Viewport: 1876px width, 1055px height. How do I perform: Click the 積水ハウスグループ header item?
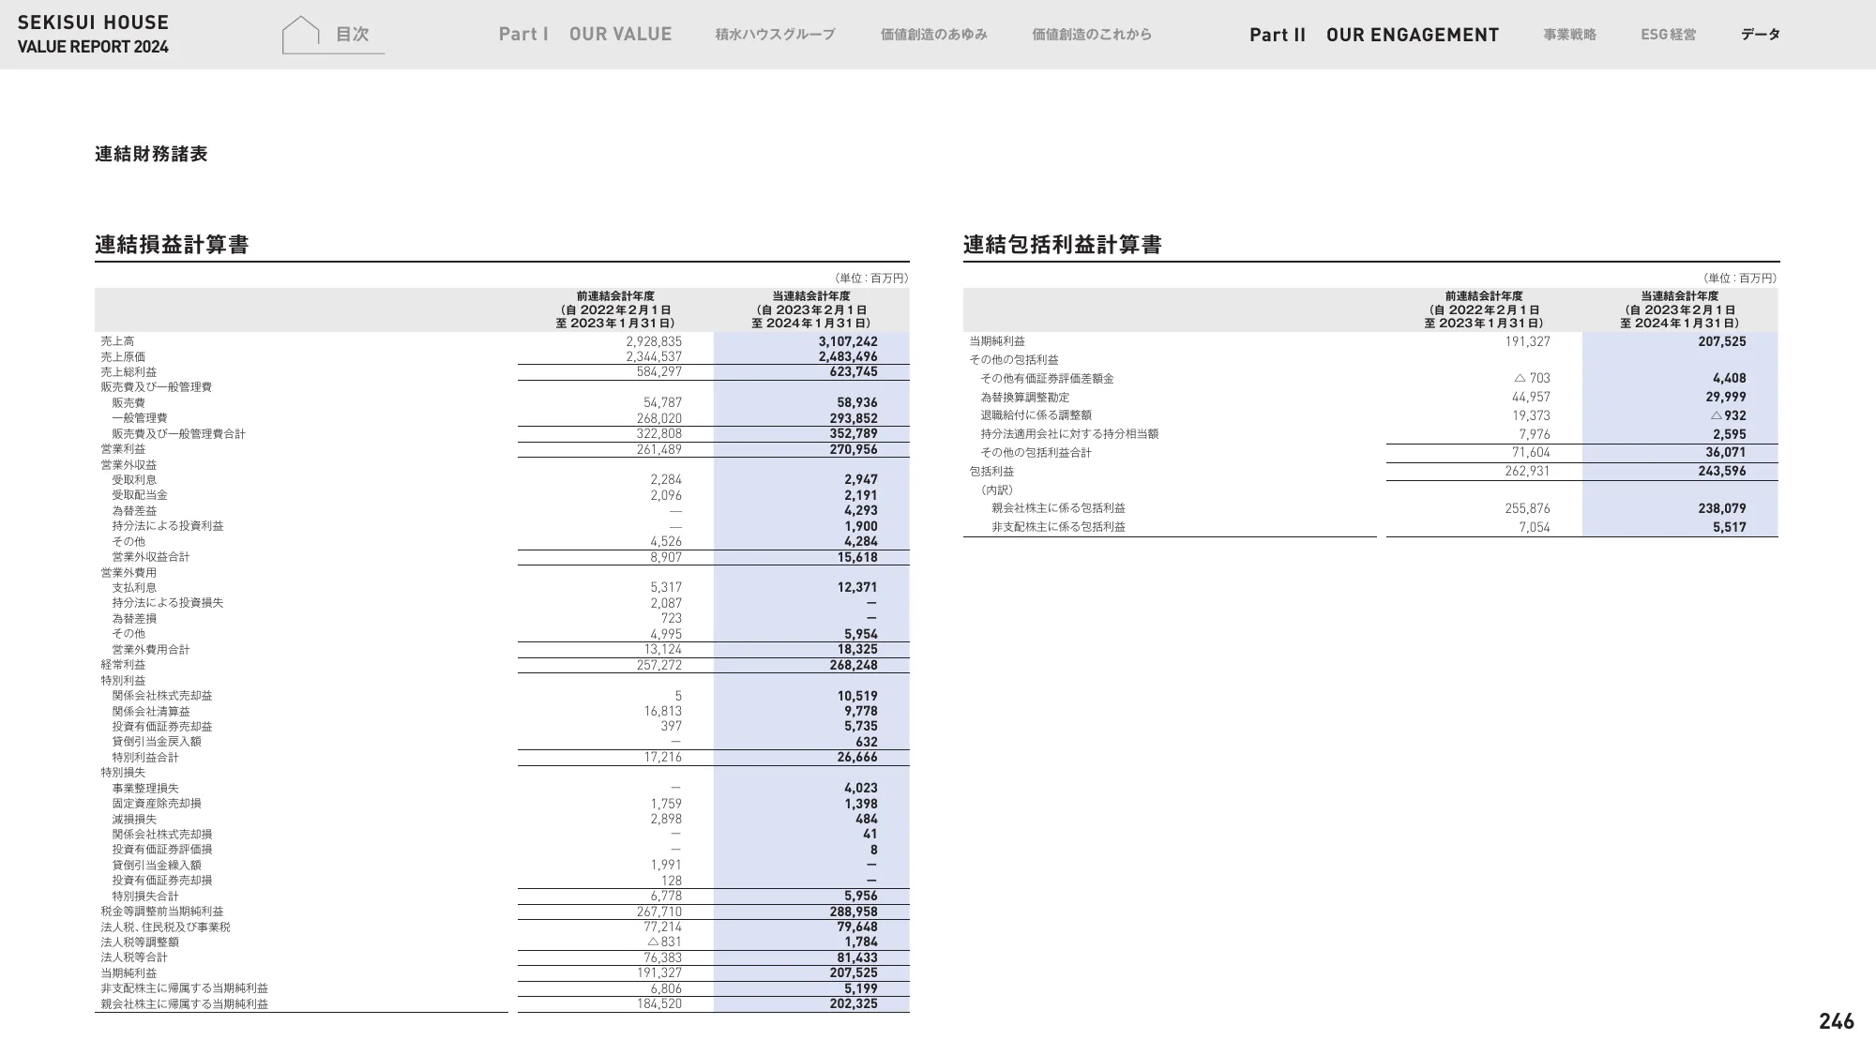tap(773, 35)
